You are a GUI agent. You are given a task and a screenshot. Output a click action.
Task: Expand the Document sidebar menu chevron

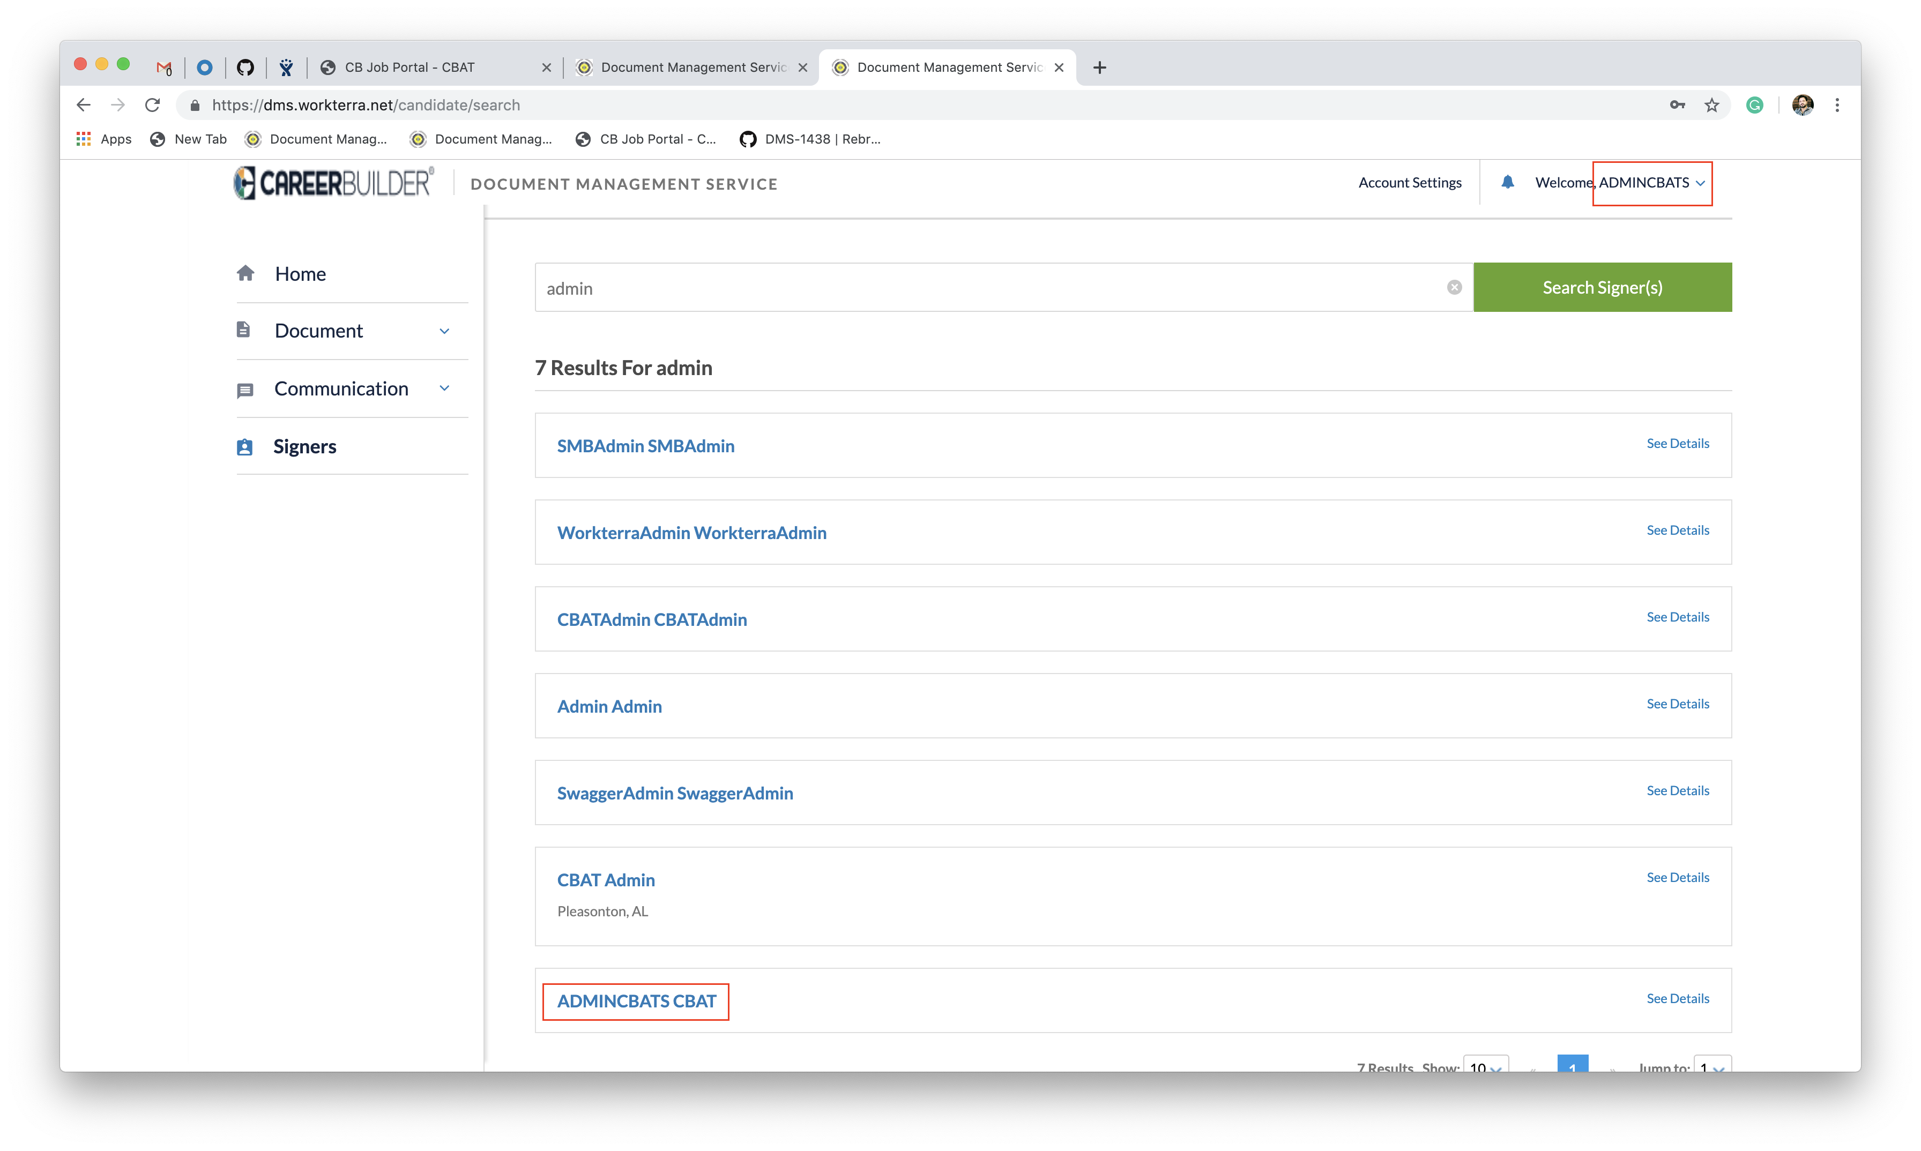[x=444, y=331]
